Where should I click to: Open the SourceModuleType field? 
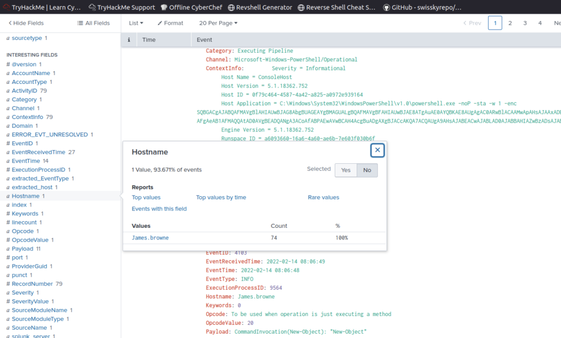point(38,319)
